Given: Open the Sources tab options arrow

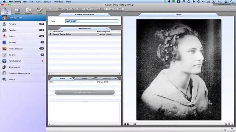Looking at the screenshot, I should 115,78.
